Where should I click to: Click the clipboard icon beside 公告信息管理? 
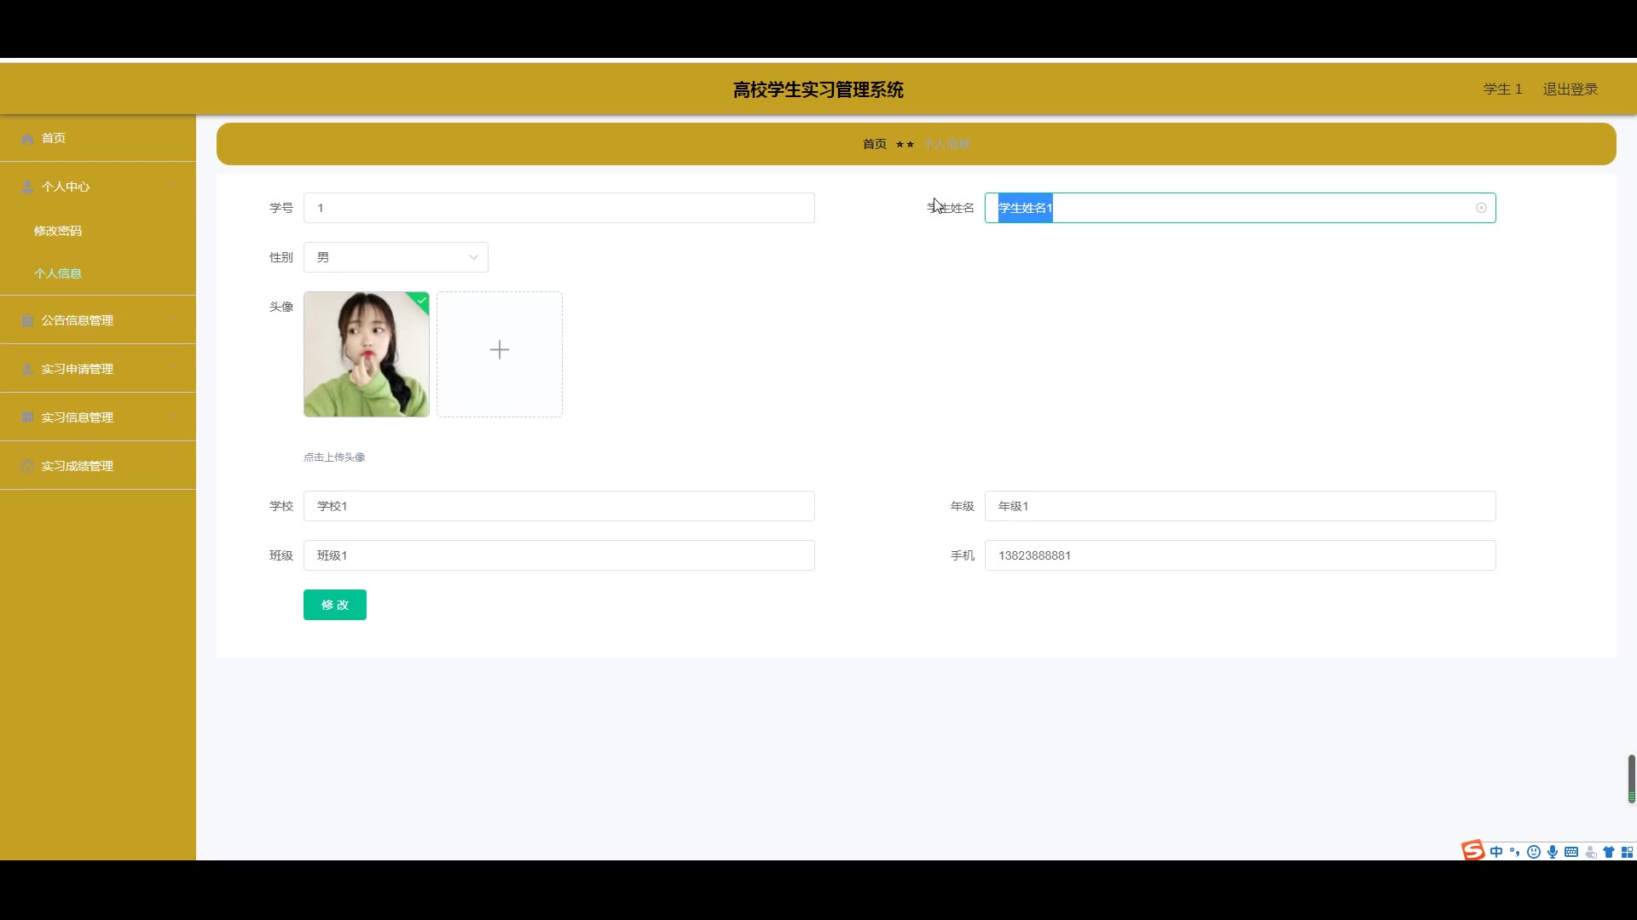27,320
